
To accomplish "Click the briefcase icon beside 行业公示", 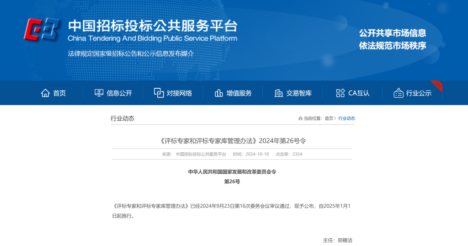I will point(399,93).
